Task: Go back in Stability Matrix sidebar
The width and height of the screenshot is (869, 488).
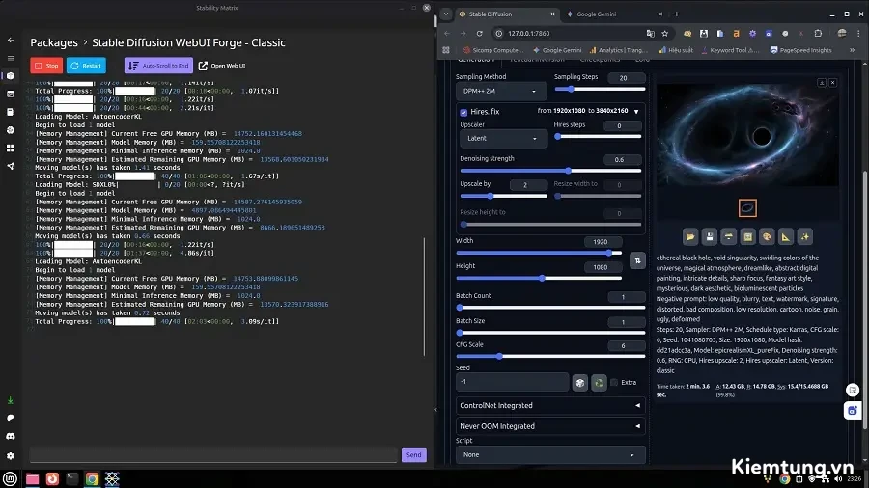Action: pyautogui.click(x=11, y=40)
